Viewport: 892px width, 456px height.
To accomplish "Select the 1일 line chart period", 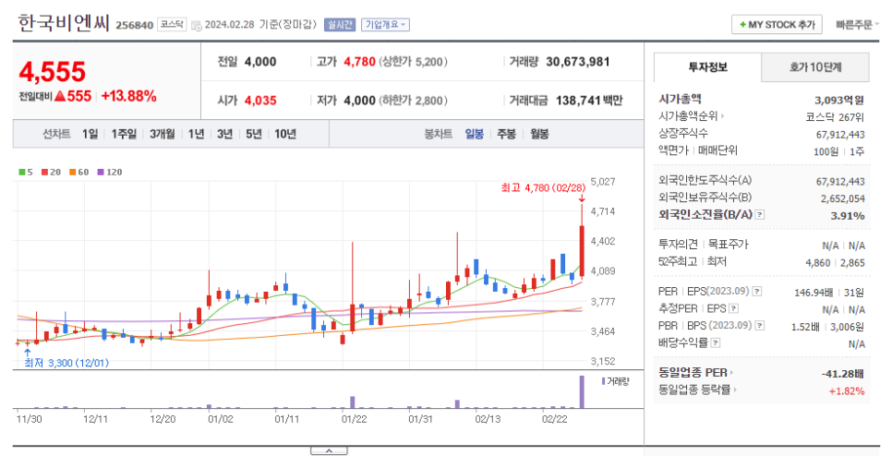I will pos(90,134).
